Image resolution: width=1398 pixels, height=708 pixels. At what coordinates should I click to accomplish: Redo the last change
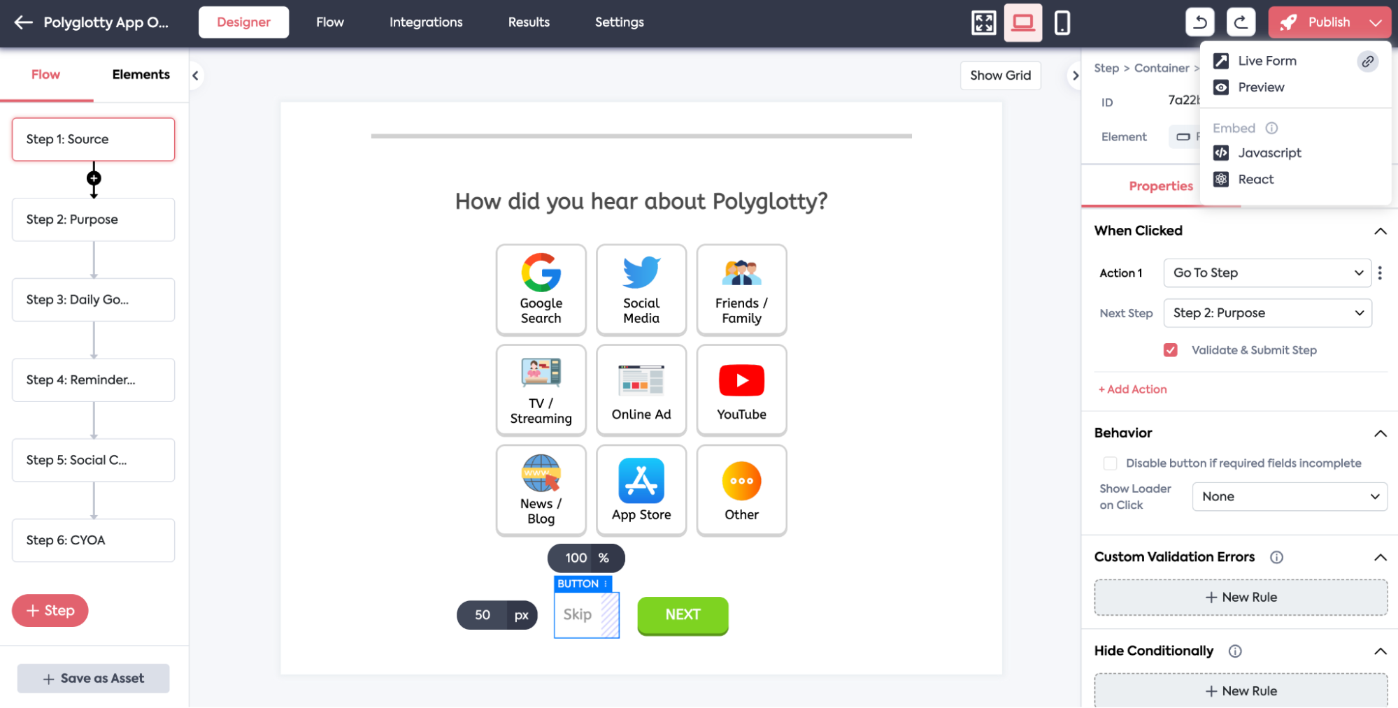pos(1241,22)
